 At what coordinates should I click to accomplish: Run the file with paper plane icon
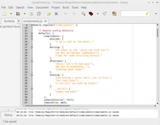(105, 14)
